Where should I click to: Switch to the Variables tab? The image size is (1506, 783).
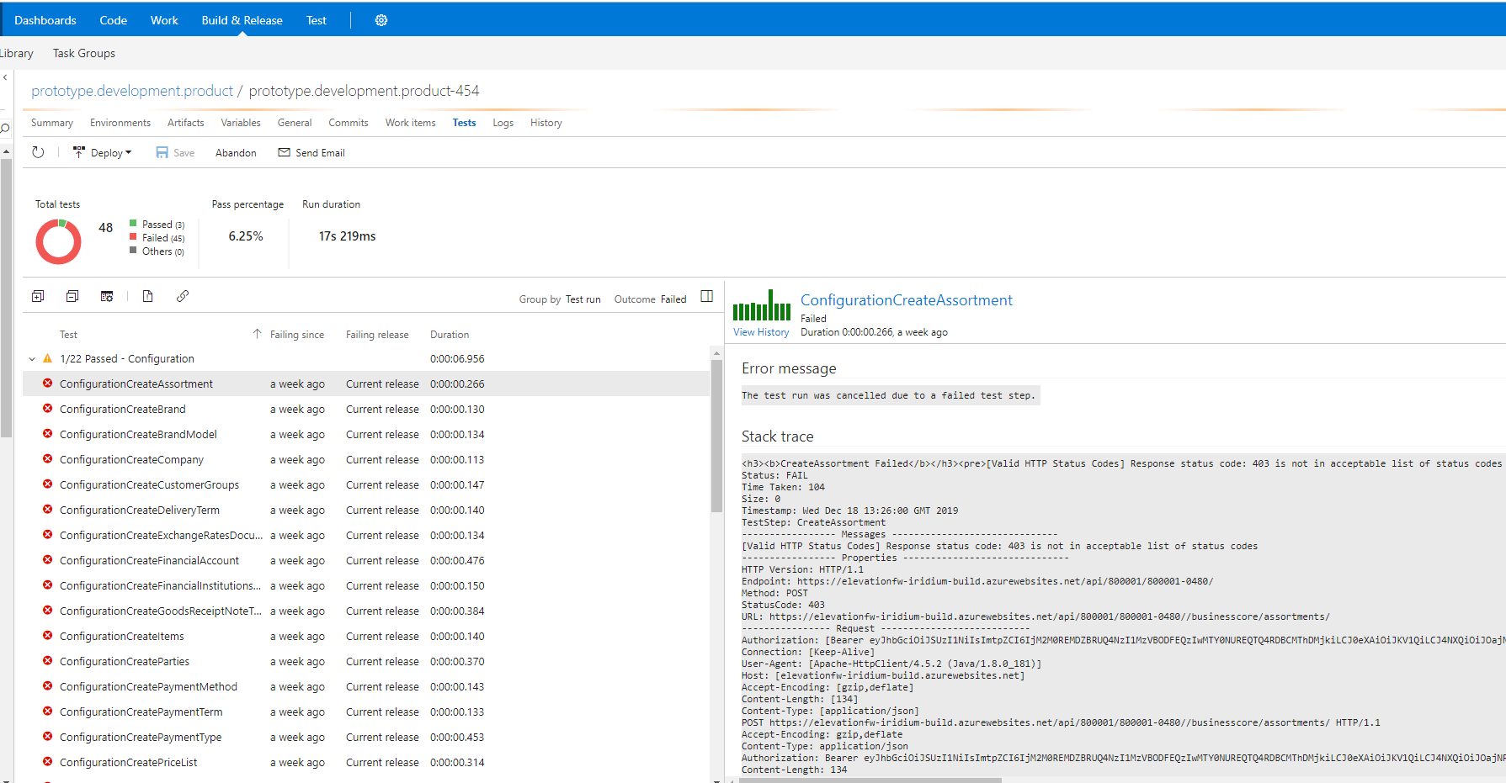[x=241, y=123]
